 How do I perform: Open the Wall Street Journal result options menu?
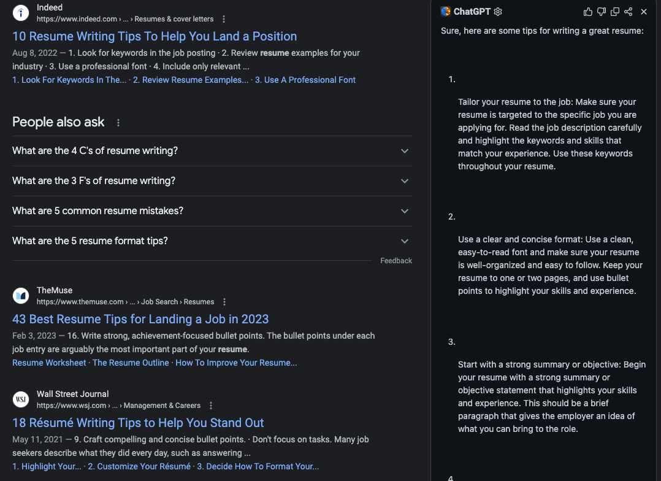point(211,406)
